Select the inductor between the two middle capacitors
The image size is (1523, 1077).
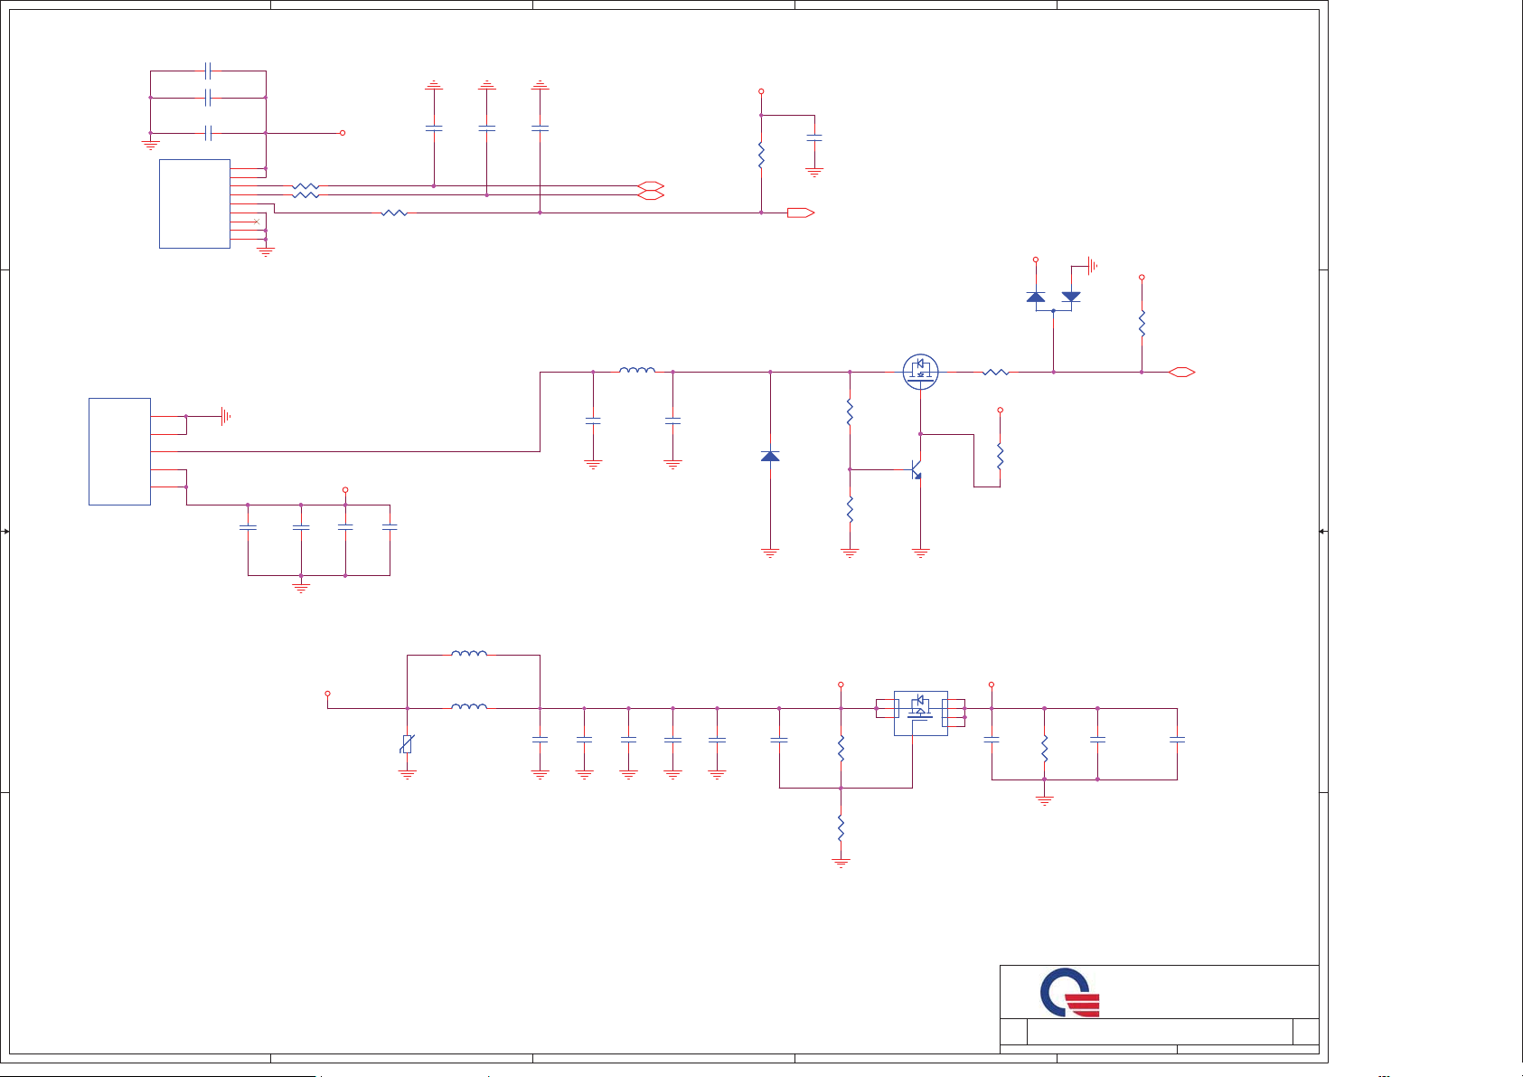click(636, 370)
